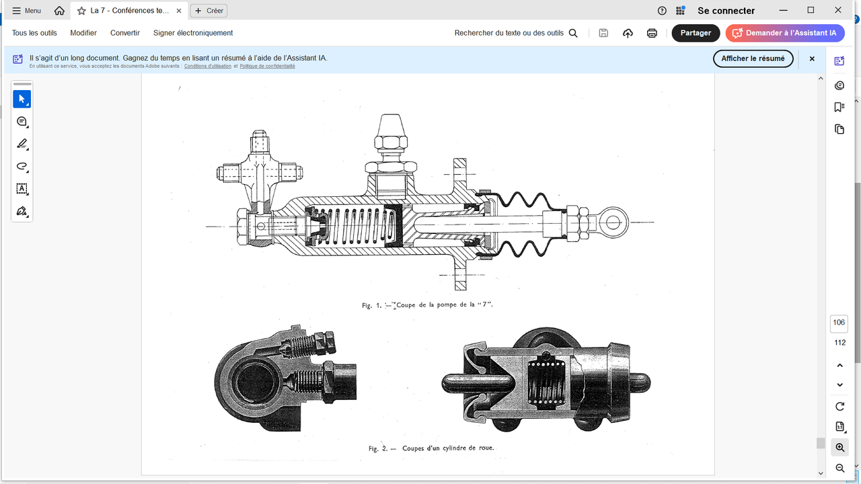Open Politique de confidentialité link
861x484 pixels.
[267, 67]
